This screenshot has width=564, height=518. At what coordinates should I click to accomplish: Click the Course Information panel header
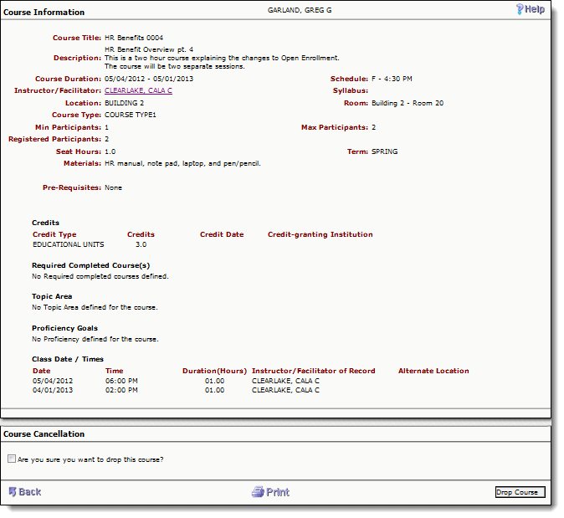44,13
